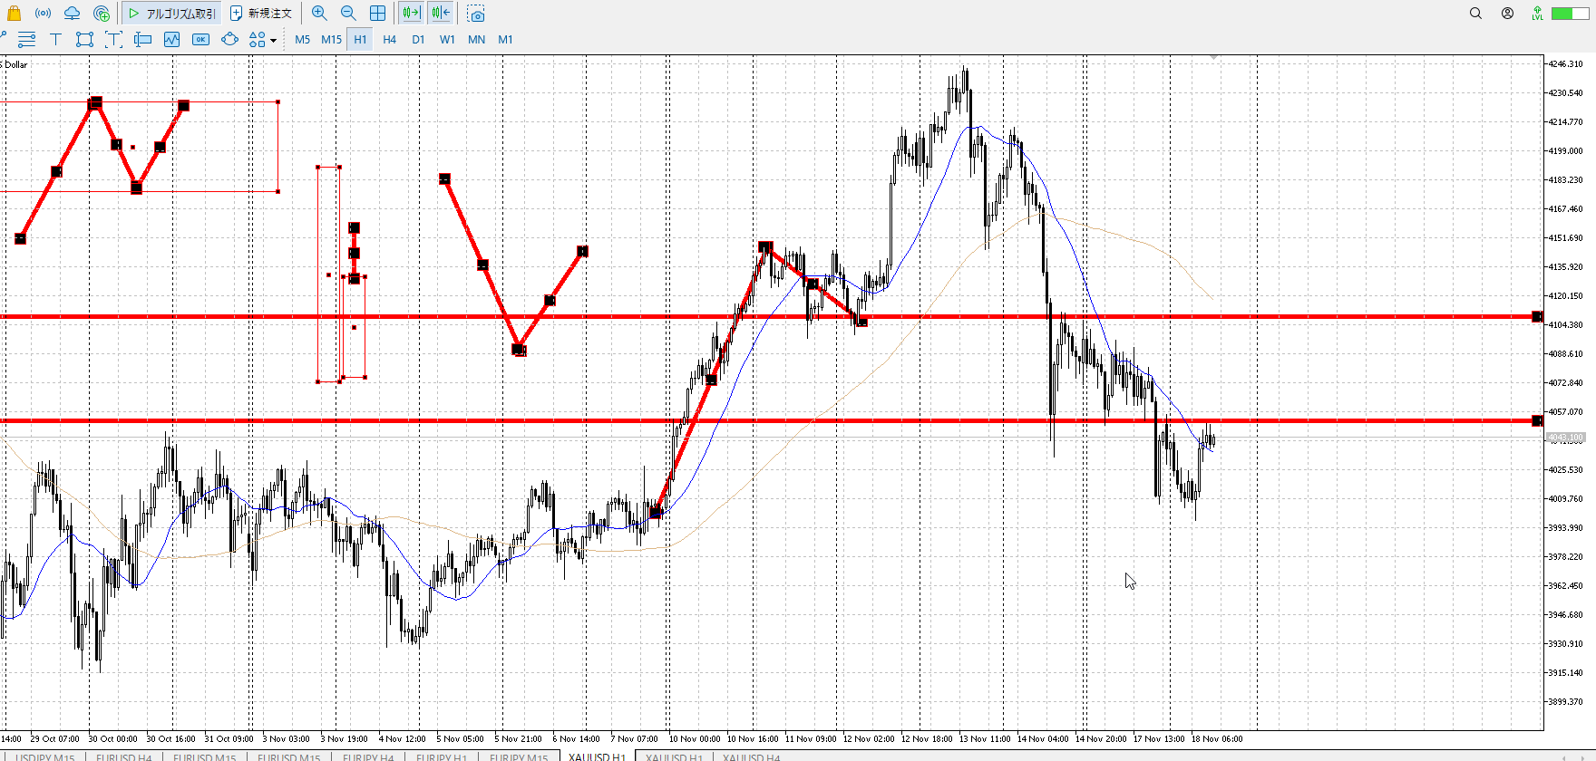Screen dimensions: 1596x761
Task: Select the H4 timeframe button
Action: (389, 39)
